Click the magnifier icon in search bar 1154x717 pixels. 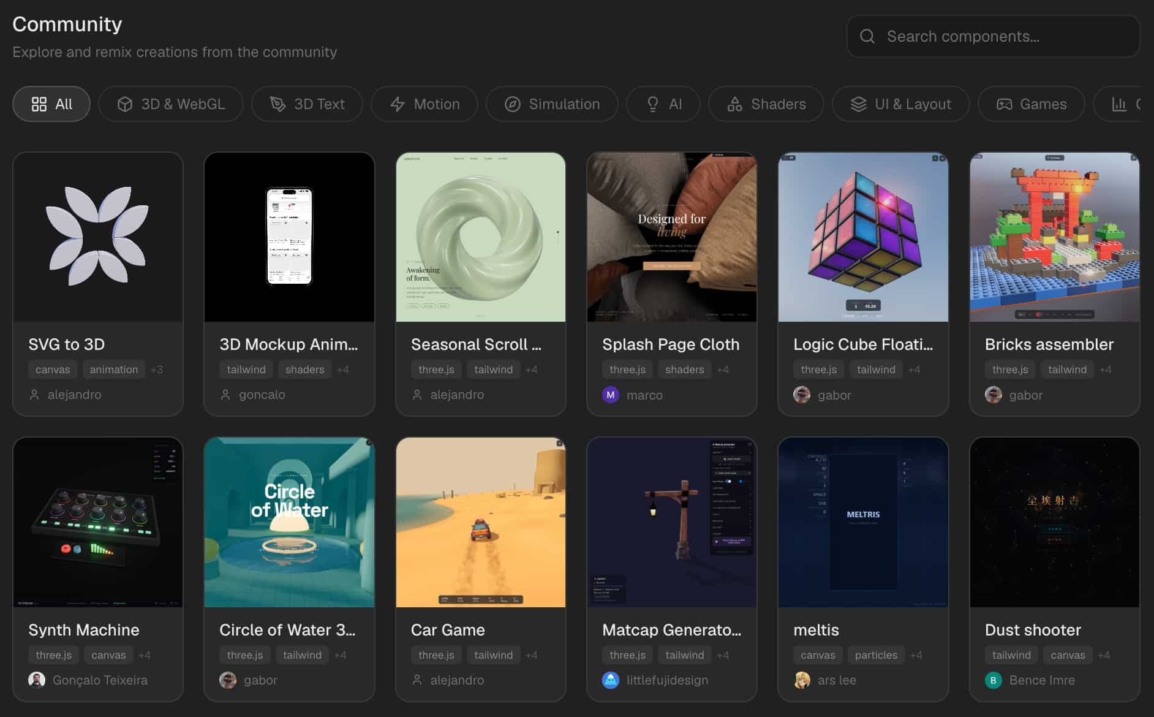click(x=867, y=36)
